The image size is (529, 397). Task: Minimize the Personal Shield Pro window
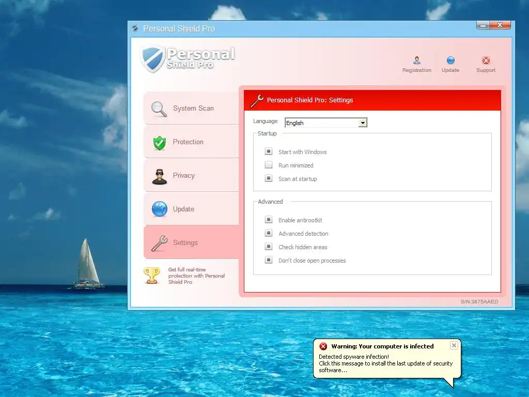pos(483,25)
